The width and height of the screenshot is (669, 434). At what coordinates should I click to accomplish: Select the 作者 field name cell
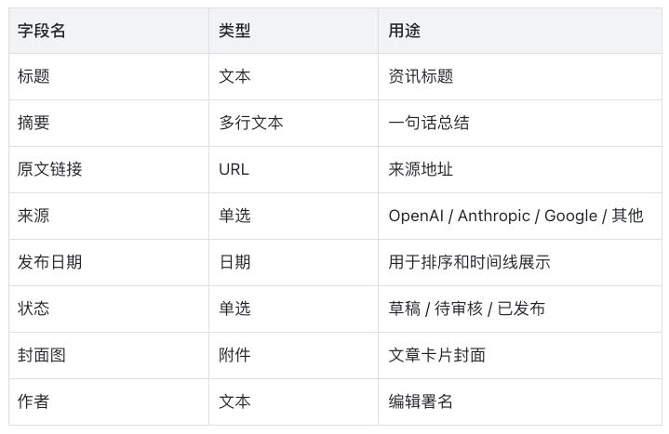[109, 402]
